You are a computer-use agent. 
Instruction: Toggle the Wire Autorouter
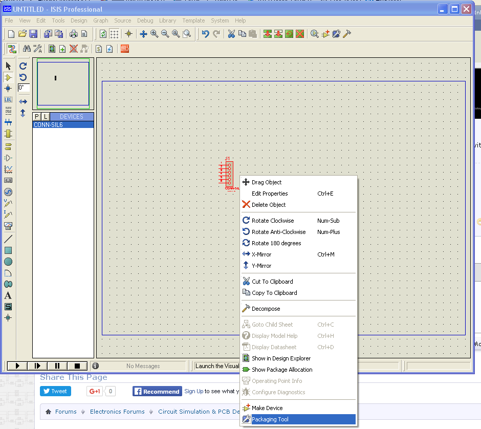coord(12,49)
